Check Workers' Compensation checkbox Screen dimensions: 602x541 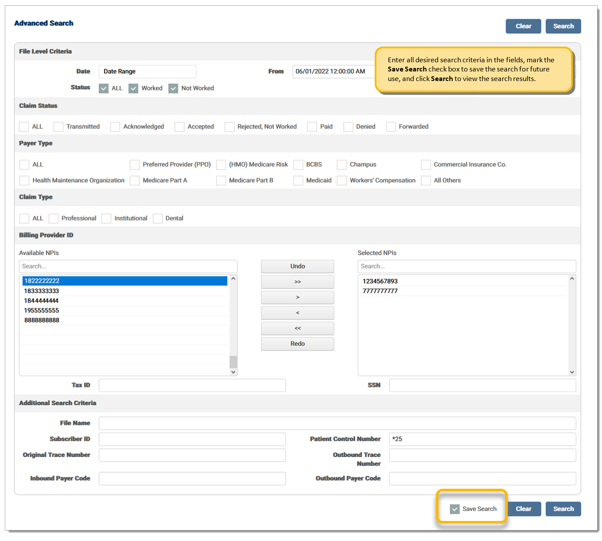(342, 180)
